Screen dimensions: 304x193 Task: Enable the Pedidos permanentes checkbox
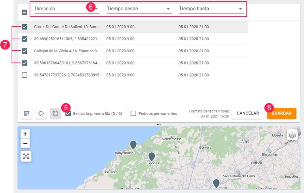pyautogui.click(x=134, y=113)
